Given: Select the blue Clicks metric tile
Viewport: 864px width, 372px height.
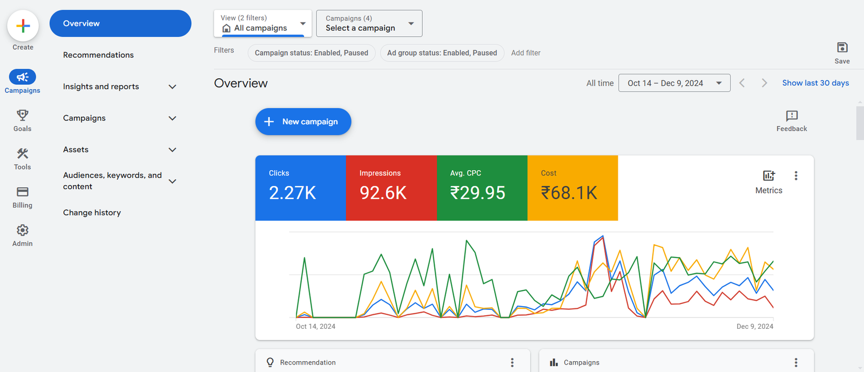Looking at the screenshot, I should click(x=301, y=188).
